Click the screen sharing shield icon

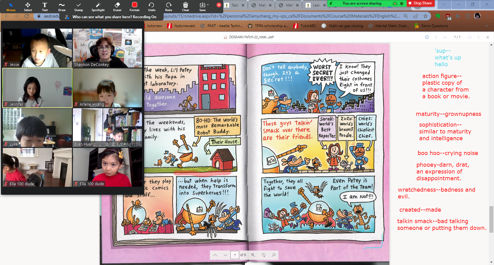[402, 3]
